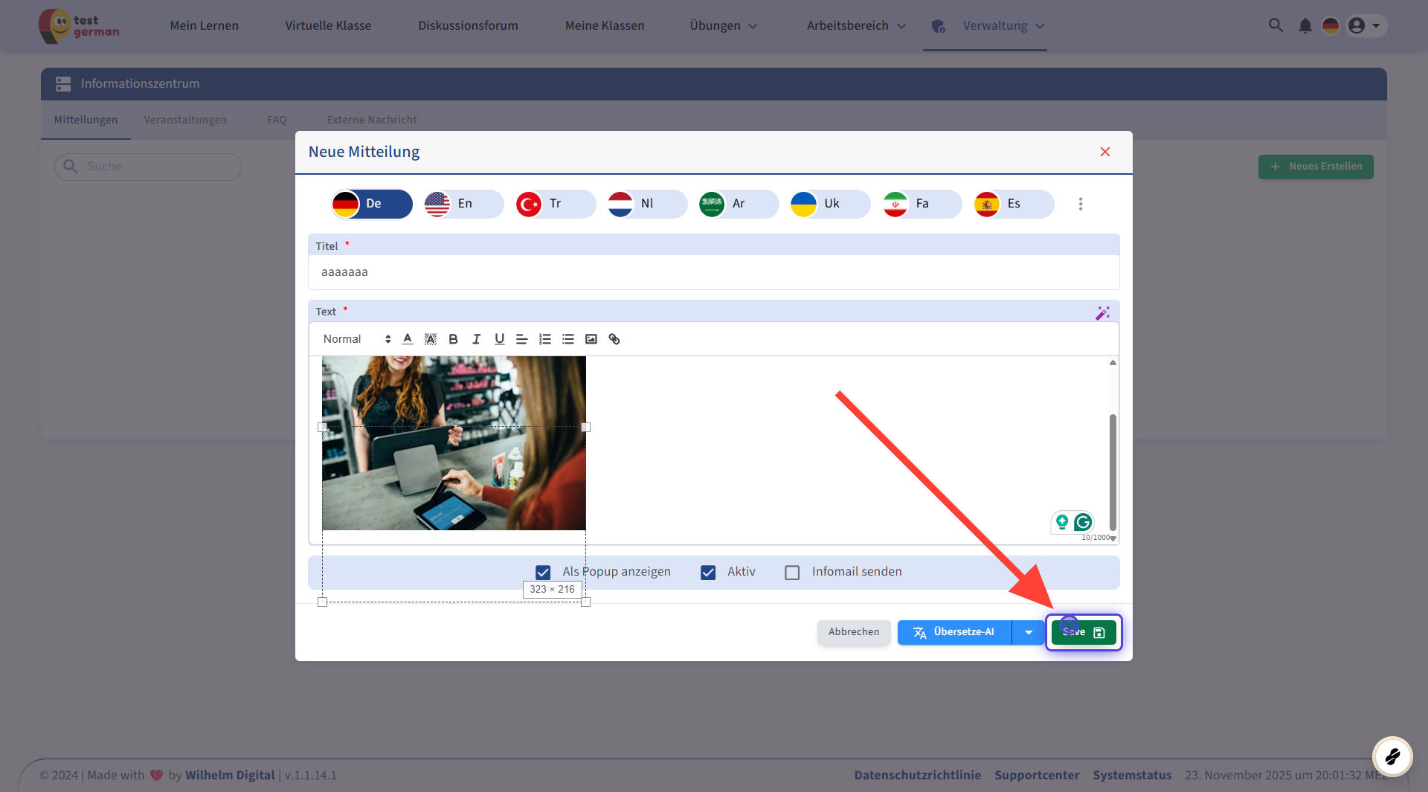
Task: Create a numbered list
Action: pos(545,339)
